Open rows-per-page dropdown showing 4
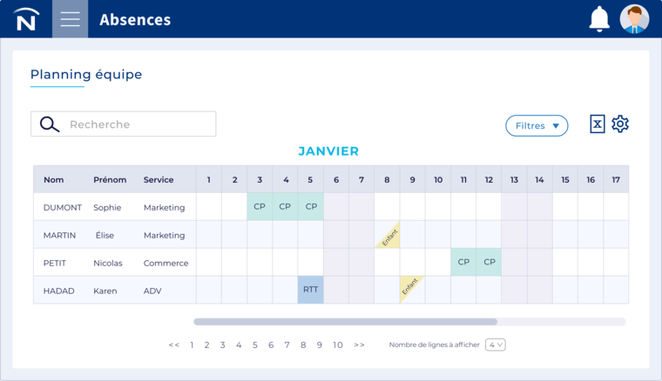 coord(495,344)
